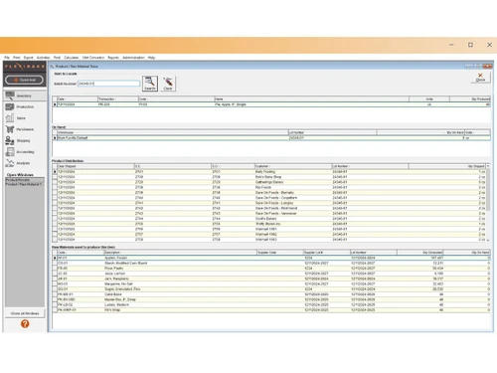Select the Flour, Pastry row

[271, 269]
